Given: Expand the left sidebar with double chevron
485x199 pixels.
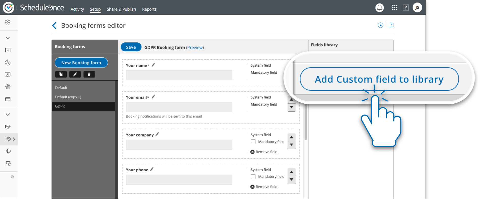Looking at the screenshot, I should click(x=12, y=177).
